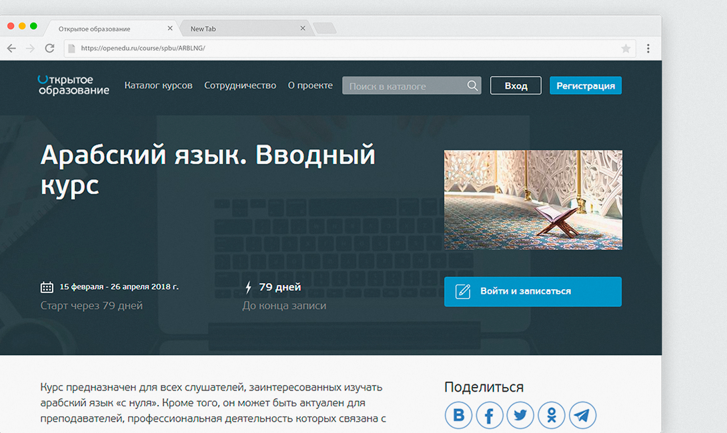Click the lightning bolt icon near 79 дней
The image size is (727, 433).
pyautogui.click(x=248, y=287)
